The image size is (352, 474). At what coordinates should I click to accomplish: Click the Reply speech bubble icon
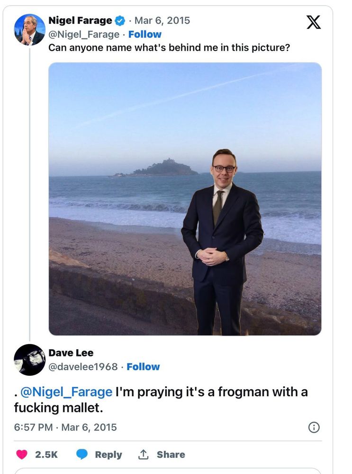[x=82, y=454]
